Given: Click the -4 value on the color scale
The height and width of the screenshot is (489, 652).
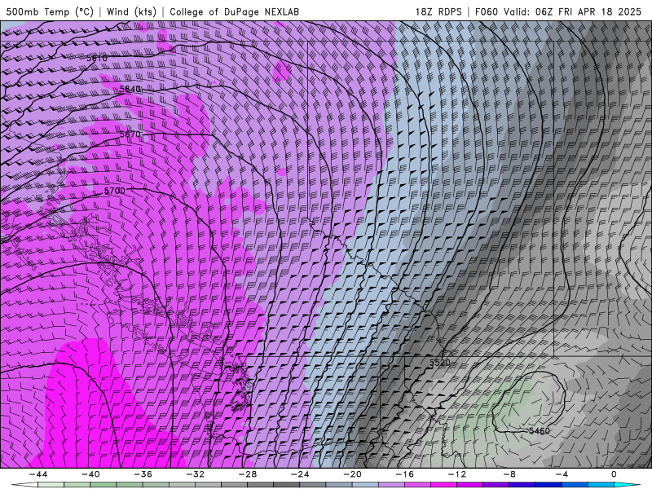Looking at the screenshot, I should click(x=562, y=474).
